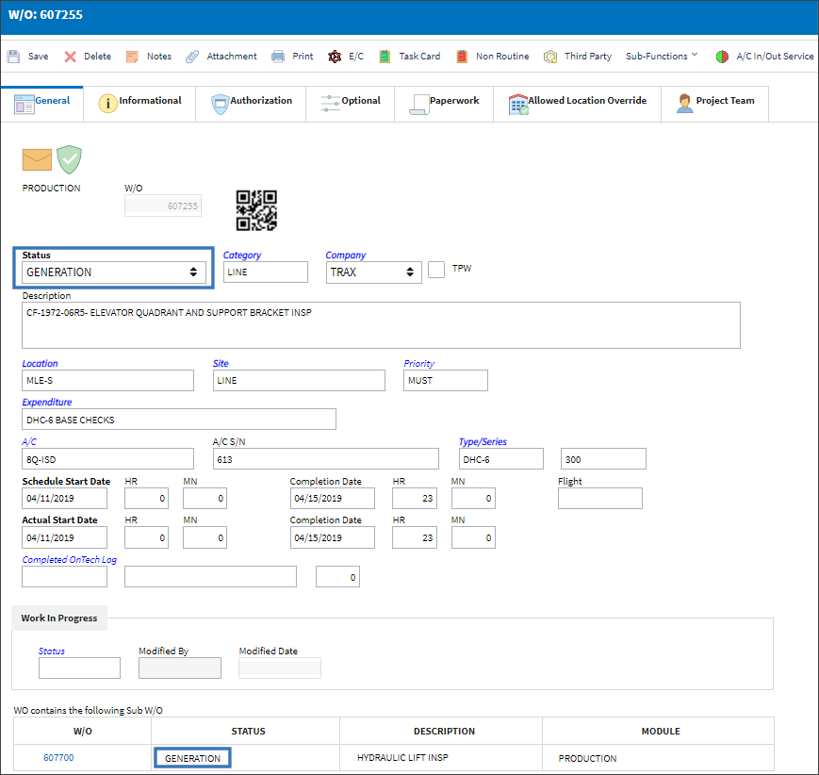Click the Project Team person icon
The height and width of the screenshot is (775, 819).
(684, 104)
